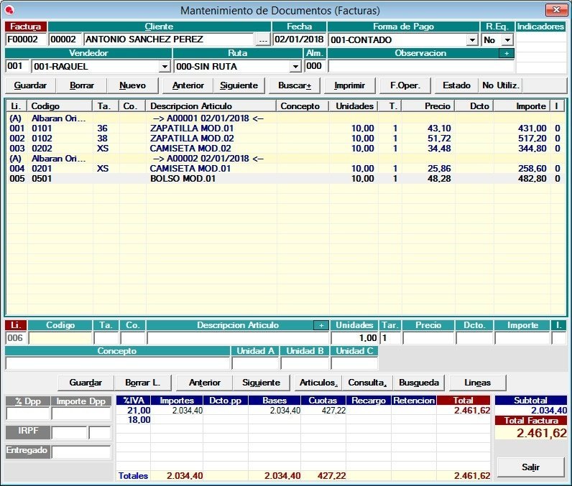The image size is (572, 486).
Task: Click the client lookup ellipsis button
Action: tap(263, 40)
